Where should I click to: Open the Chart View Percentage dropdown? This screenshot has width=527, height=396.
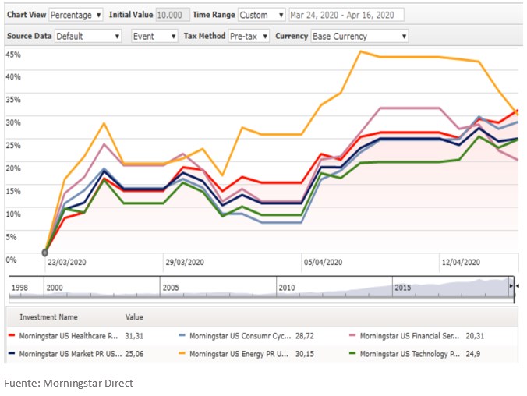pos(76,15)
